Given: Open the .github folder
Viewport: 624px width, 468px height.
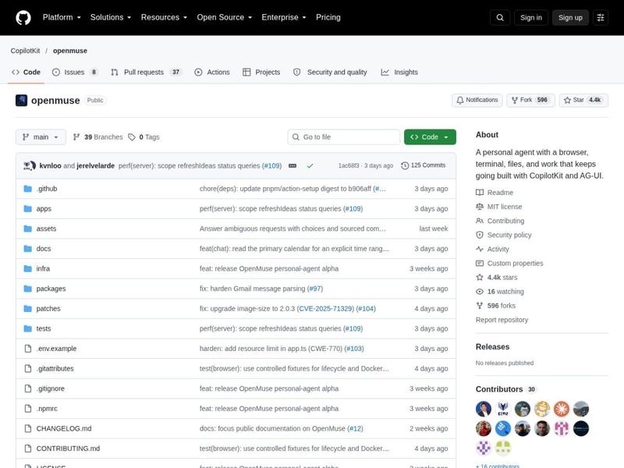Looking at the screenshot, I should click(x=47, y=189).
